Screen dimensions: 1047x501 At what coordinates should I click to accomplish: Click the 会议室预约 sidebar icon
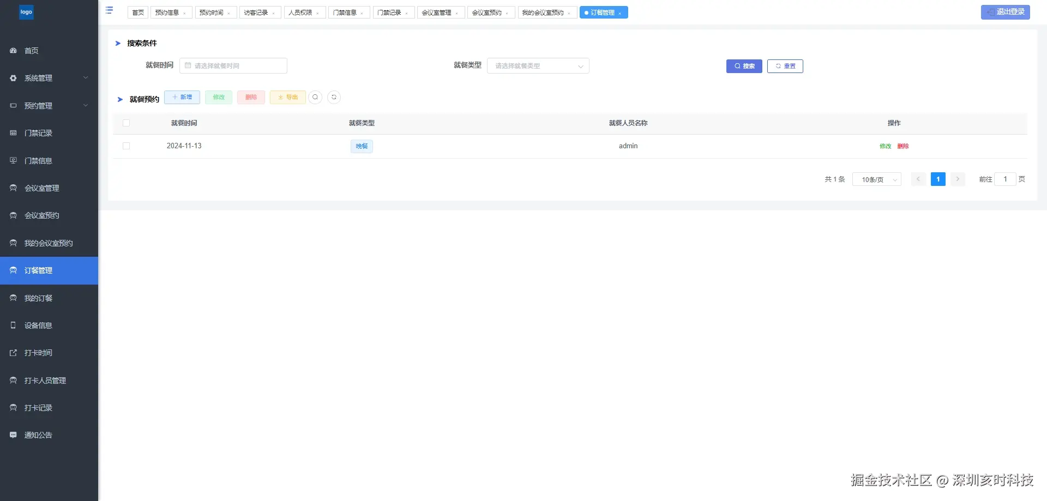[x=13, y=215]
